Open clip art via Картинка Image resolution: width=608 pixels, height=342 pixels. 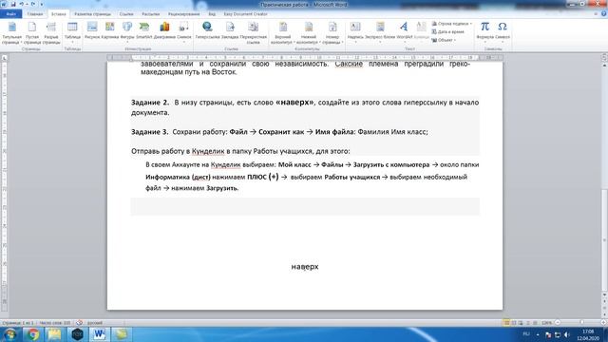(x=110, y=31)
